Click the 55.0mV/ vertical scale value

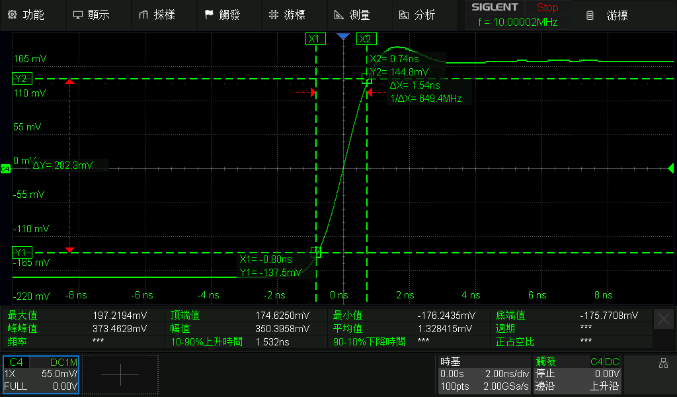pyautogui.click(x=60, y=374)
